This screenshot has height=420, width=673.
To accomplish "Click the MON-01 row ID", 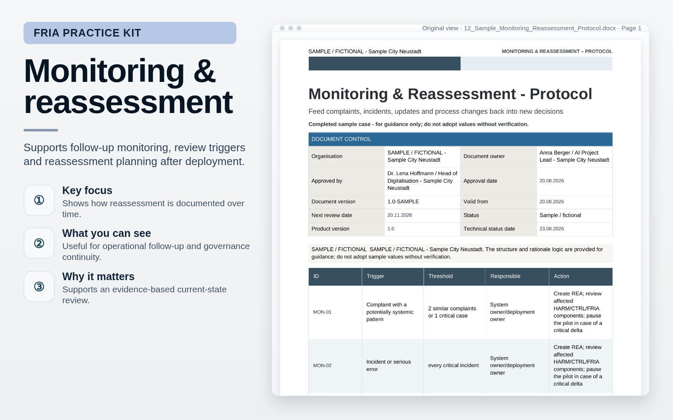I will (x=322, y=312).
